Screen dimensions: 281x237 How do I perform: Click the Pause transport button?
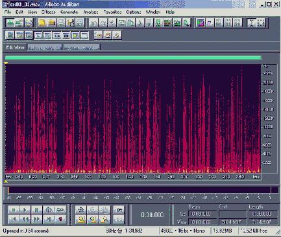(36, 210)
